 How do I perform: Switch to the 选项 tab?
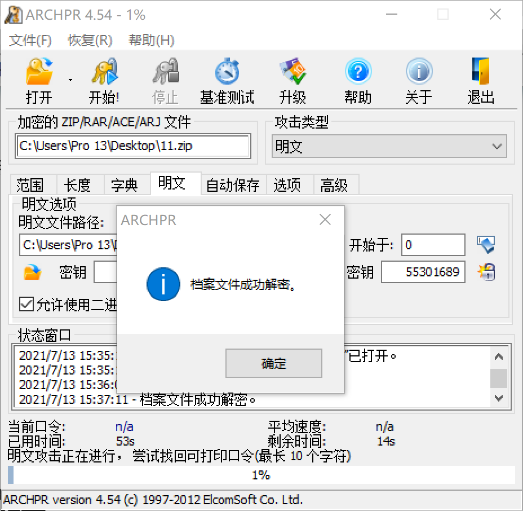pyautogui.click(x=290, y=184)
